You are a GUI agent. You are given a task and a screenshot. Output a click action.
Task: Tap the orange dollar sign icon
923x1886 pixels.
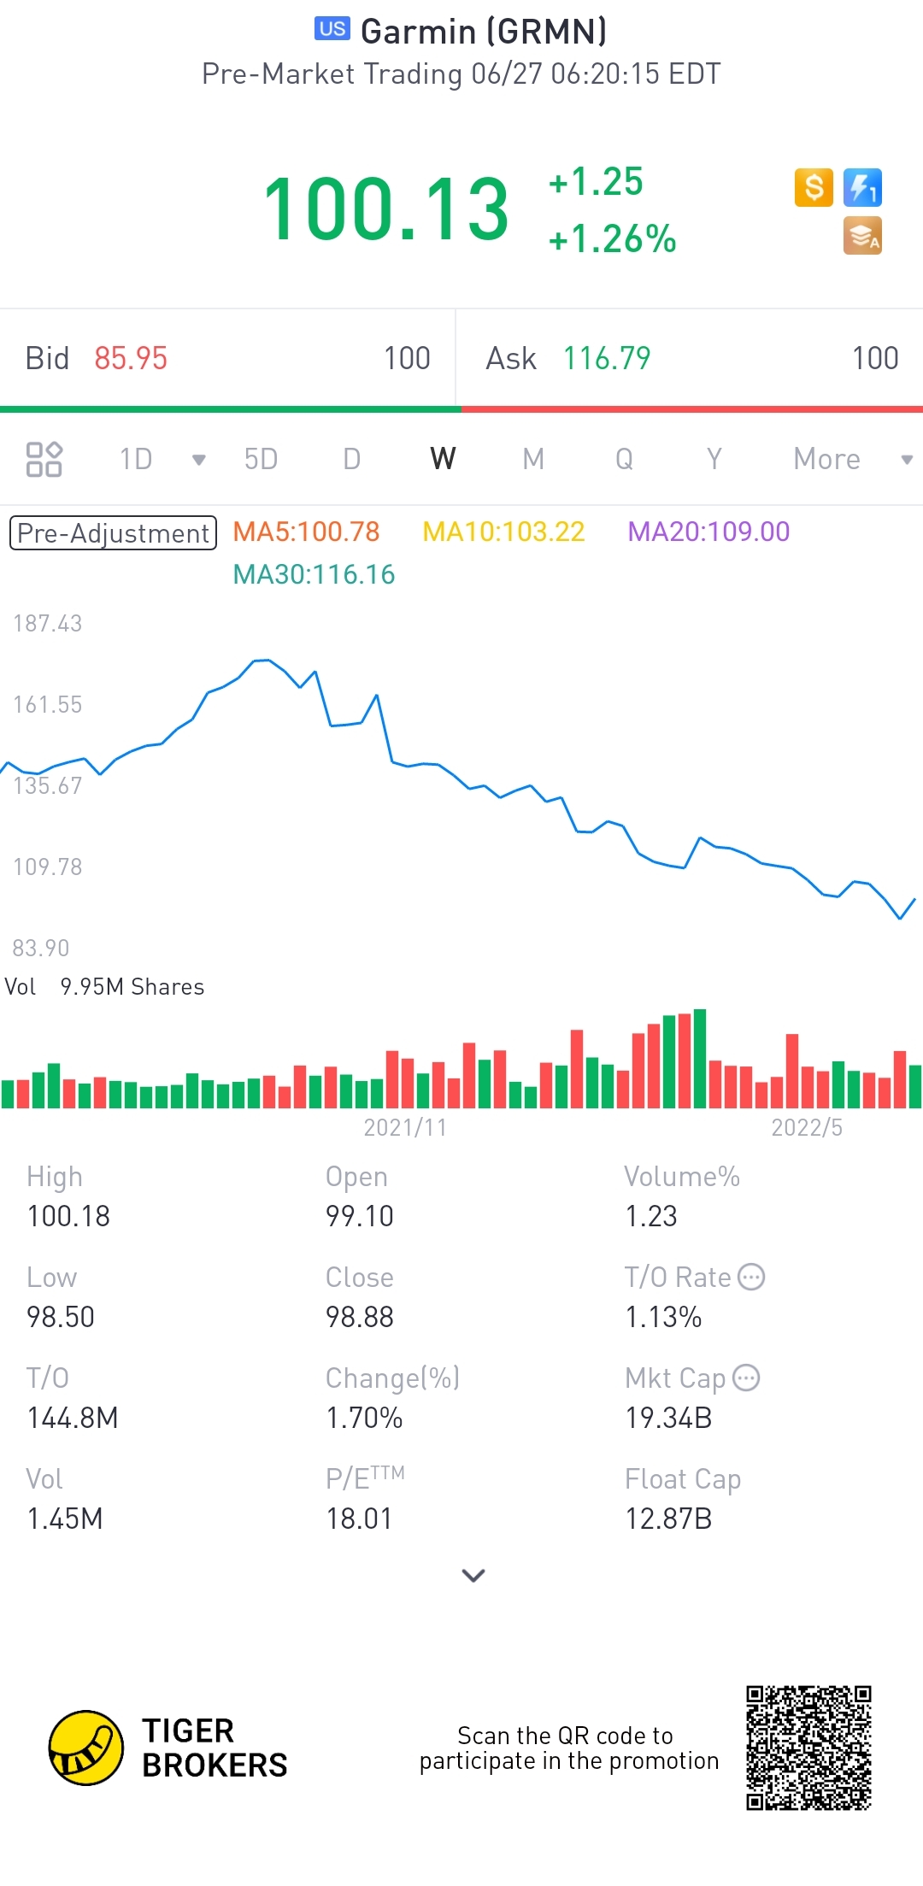pos(814,187)
